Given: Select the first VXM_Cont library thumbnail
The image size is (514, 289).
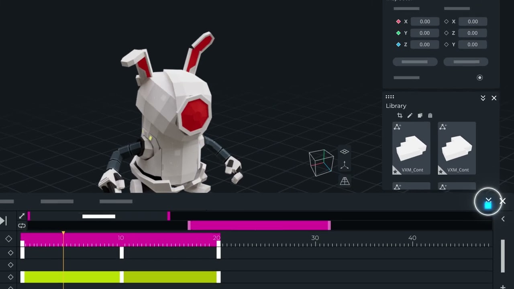Looking at the screenshot, I should [411, 148].
